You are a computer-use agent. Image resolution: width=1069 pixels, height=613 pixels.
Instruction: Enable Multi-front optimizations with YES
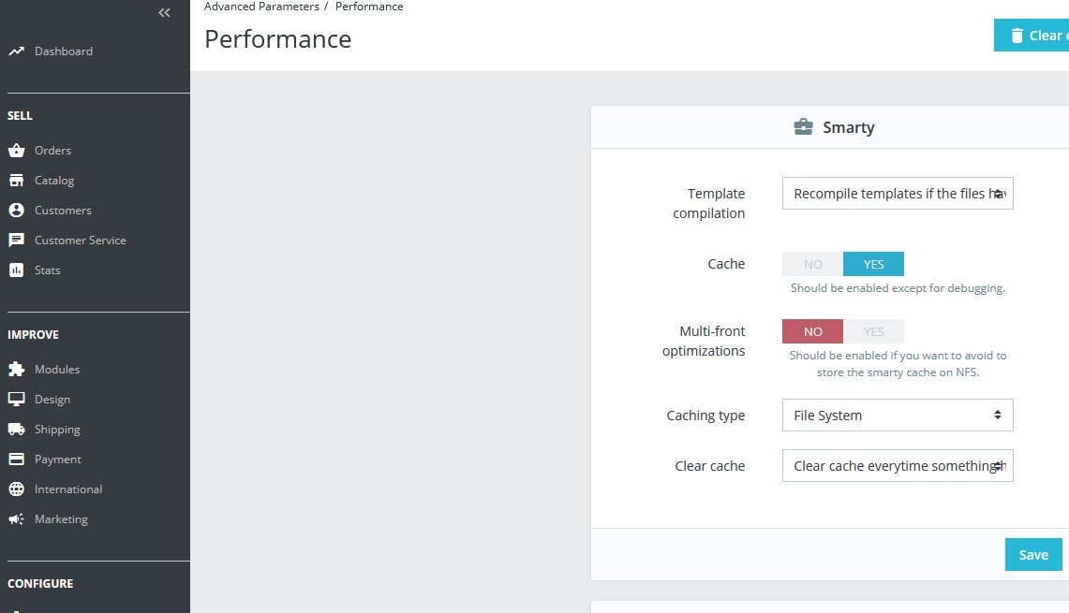coord(873,331)
